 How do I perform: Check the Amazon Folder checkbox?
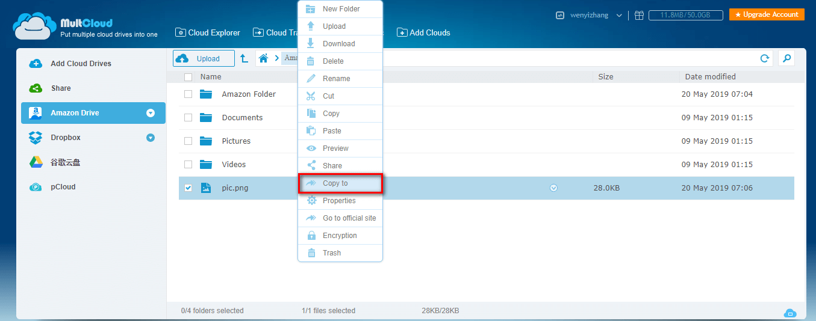tap(188, 94)
